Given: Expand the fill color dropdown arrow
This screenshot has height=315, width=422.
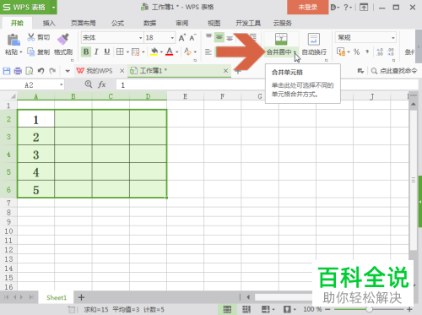Looking at the screenshot, I should (161, 52).
